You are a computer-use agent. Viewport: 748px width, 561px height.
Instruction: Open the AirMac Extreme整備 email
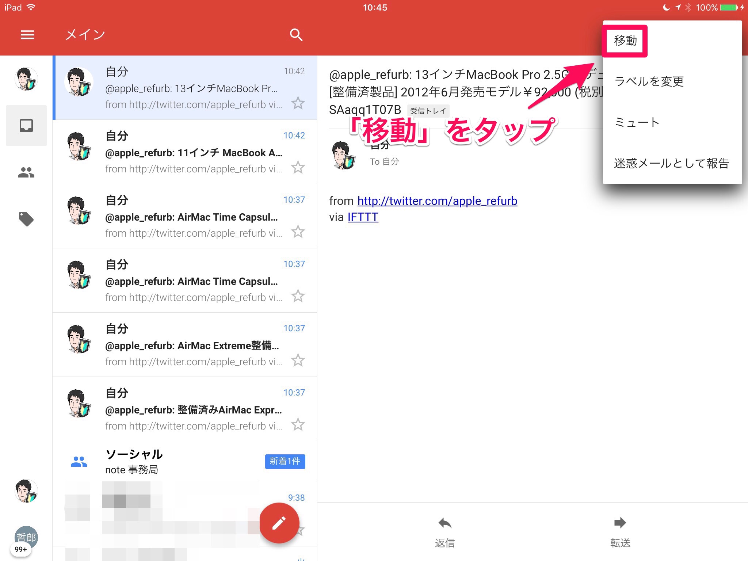(185, 345)
